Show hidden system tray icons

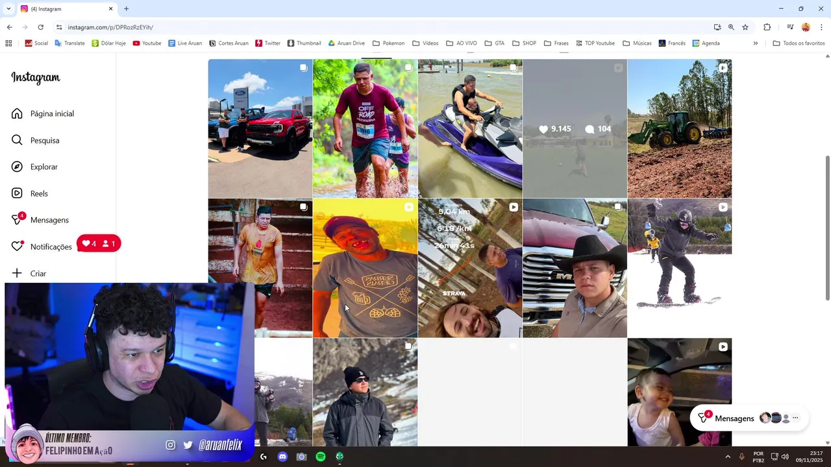tap(728, 457)
